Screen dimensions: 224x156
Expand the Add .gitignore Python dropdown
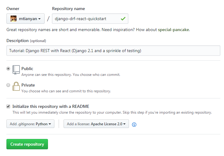[30, 124]
